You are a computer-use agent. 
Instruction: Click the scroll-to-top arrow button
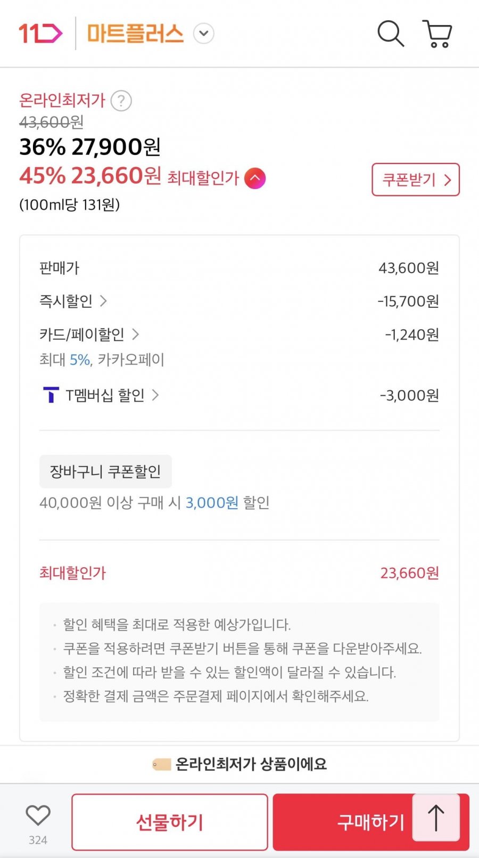[x=436, y=818]
